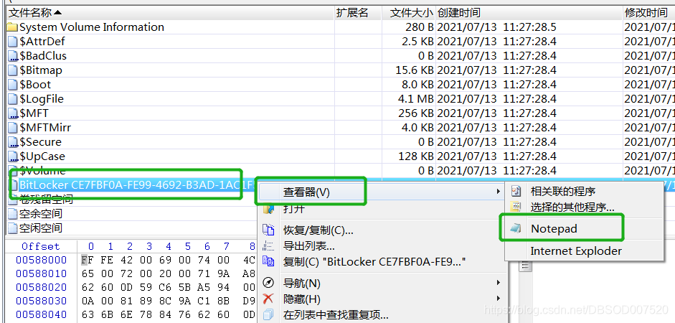Click hex offset 00588040
The image size is (675, 323).
pyautogui.click(x=42, y=314)
